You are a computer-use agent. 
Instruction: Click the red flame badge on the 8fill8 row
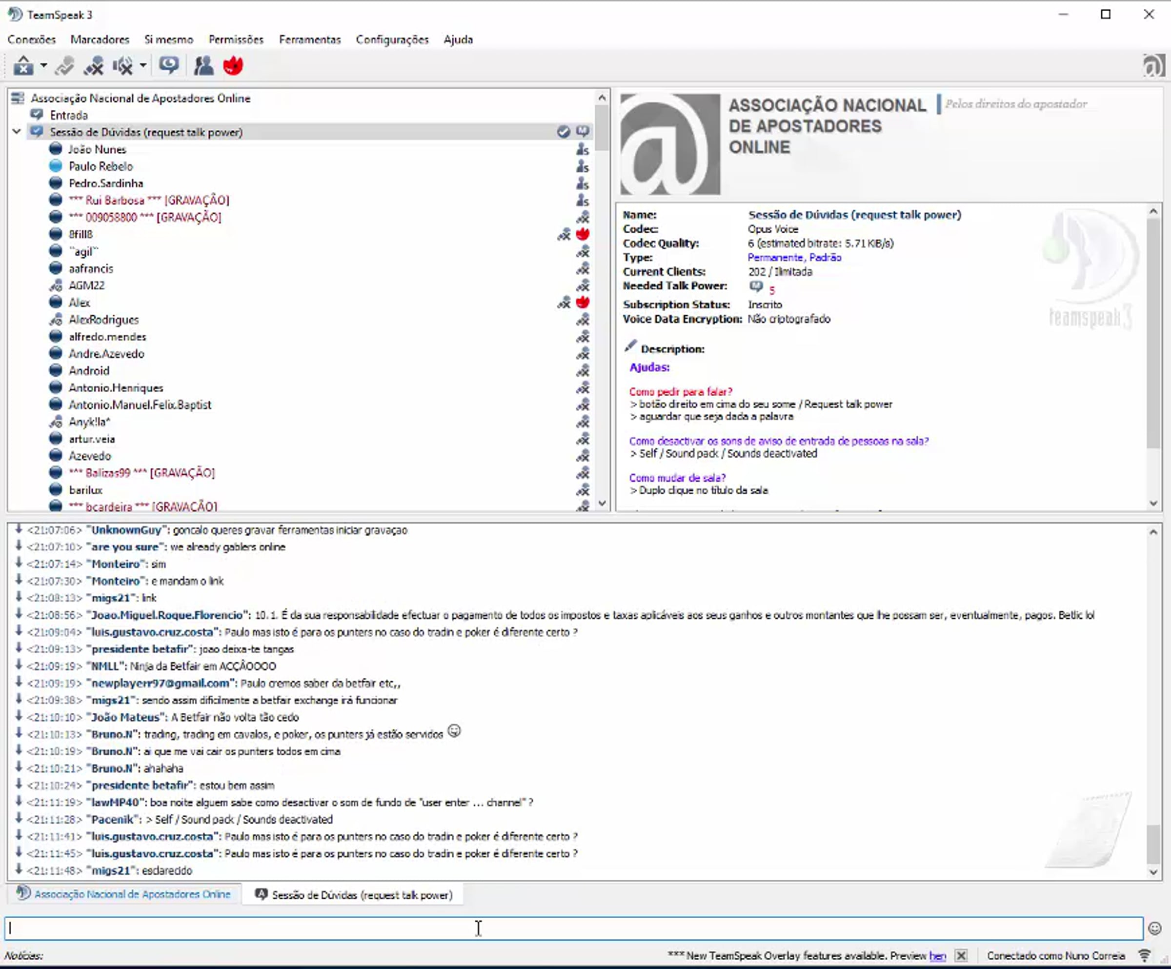click(583, 235)
